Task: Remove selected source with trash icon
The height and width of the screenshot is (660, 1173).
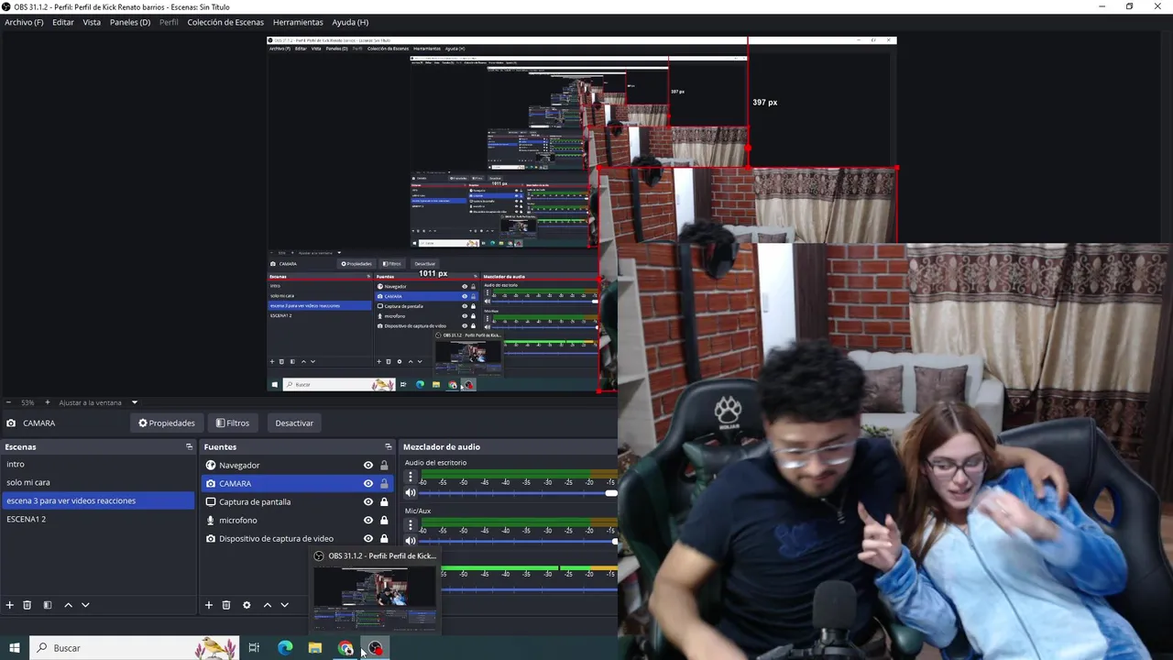Action: [226, 605]
